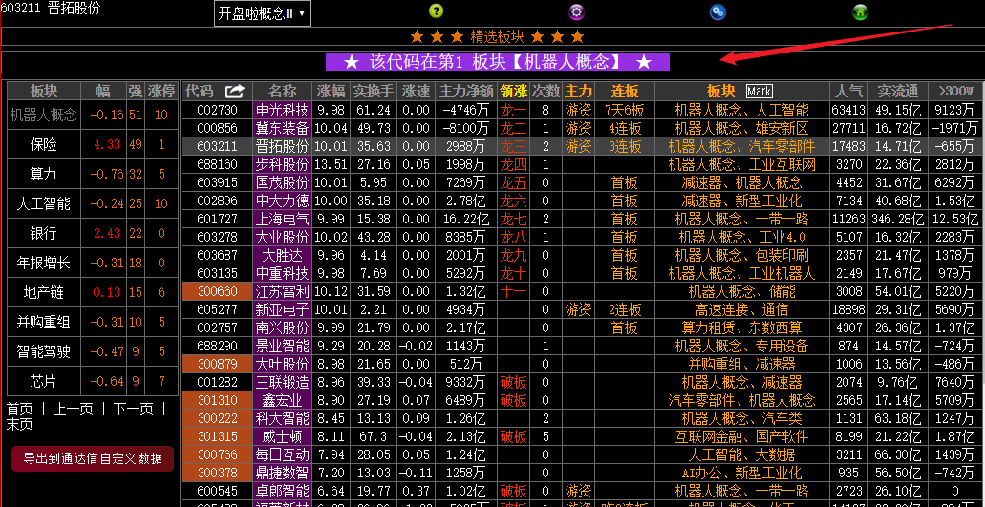Sort by 涨速 column header
Screen dimensions: 985x507
pyautogui.click(x=417, y=91)
